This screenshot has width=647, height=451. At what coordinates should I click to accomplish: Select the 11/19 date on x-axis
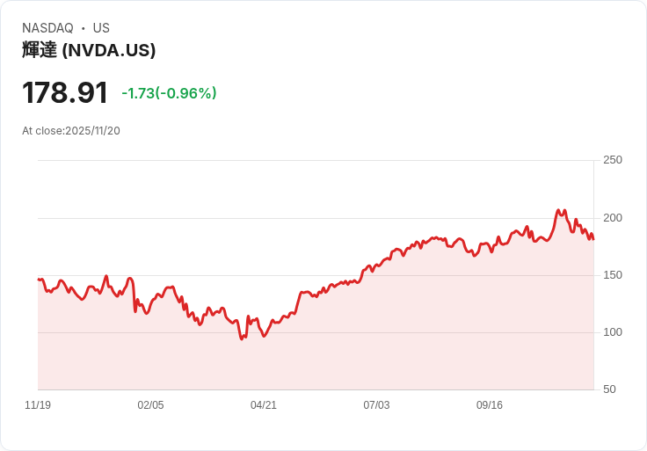38,405
